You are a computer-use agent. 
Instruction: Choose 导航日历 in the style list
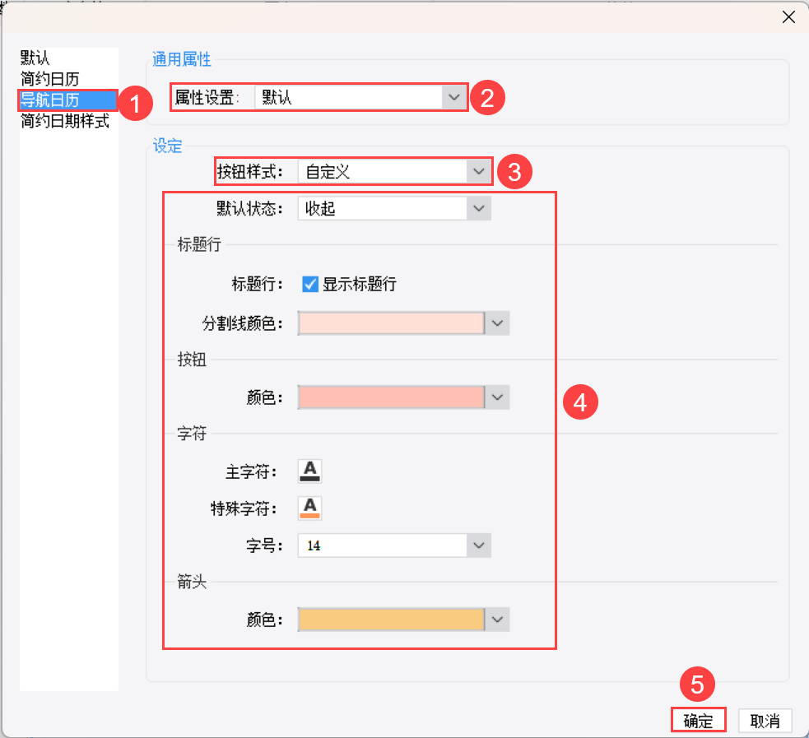(50, 100)
